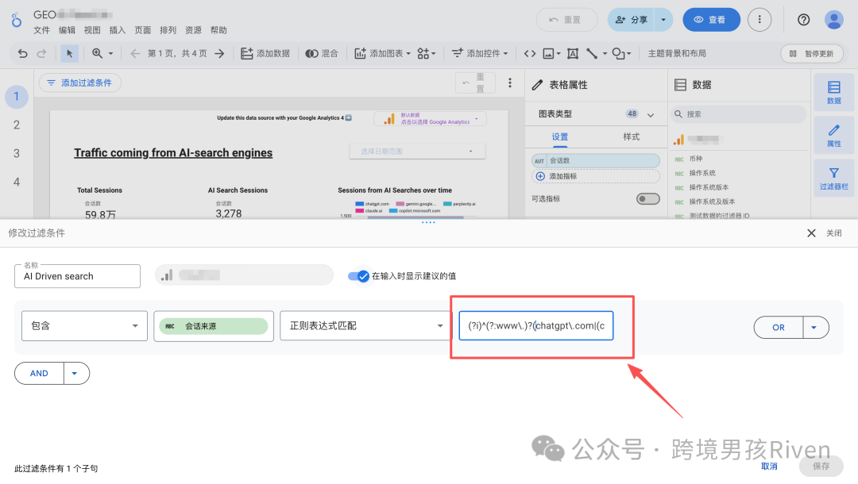858x484 pixels.
Task: Open the help question mark icon
Action: [x=803, y=20]
